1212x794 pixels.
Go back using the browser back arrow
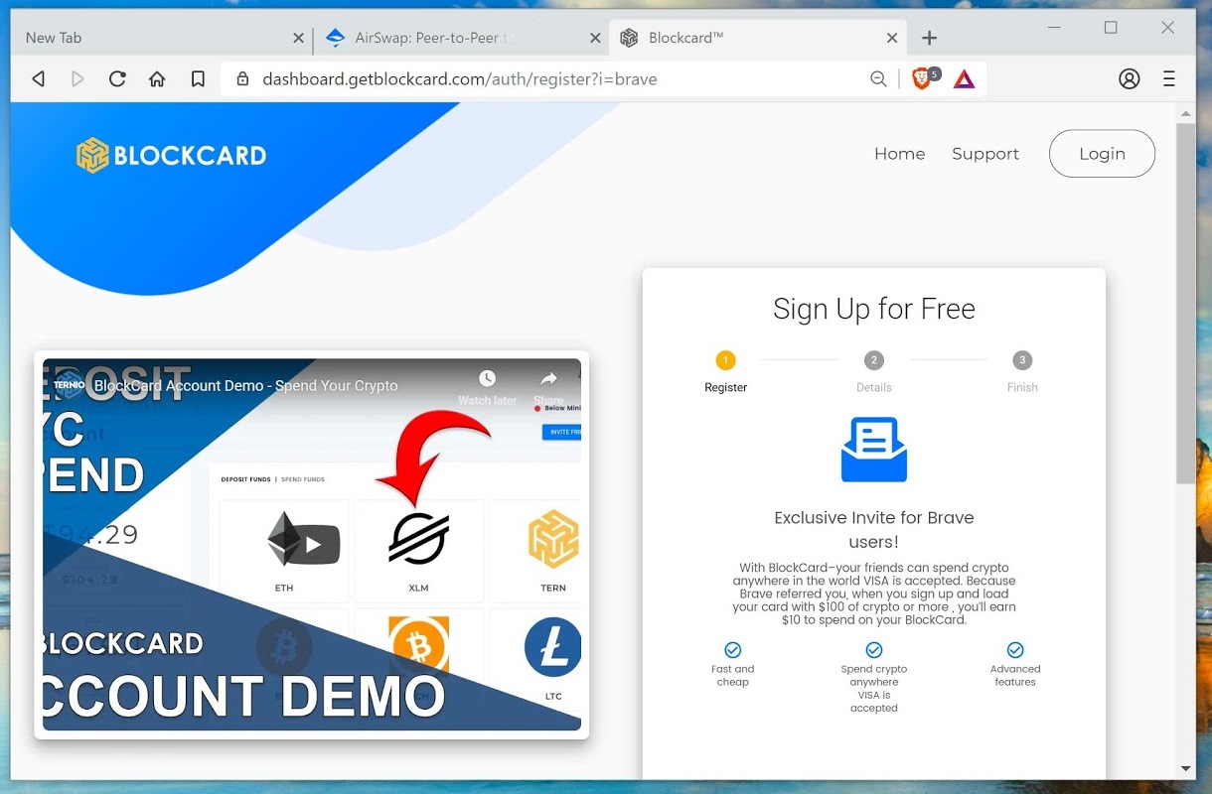coord(39,79)
